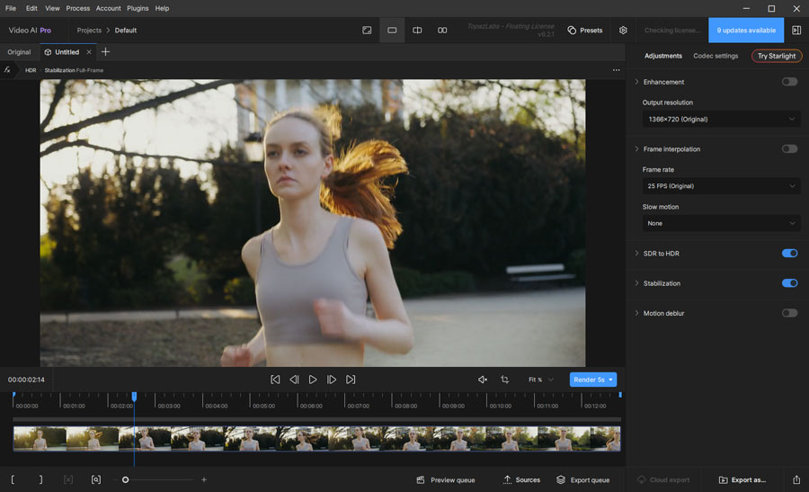Image resolution: width=809 pixels, height=492 pixels.
Task: Jump to the end of the clip
Action: point(351,380)
